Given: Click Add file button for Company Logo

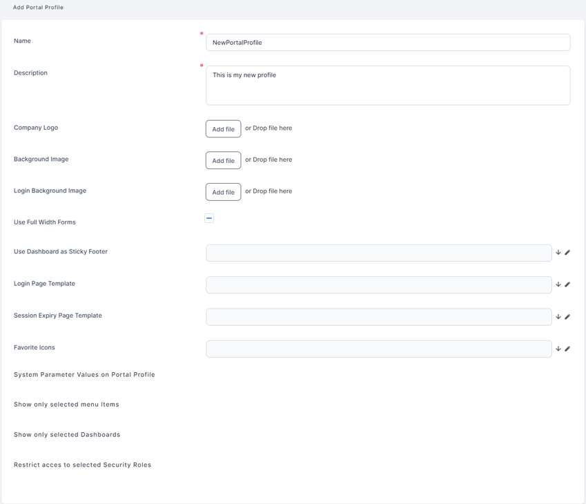Looking at the screenshot, I should pos(223,129).
